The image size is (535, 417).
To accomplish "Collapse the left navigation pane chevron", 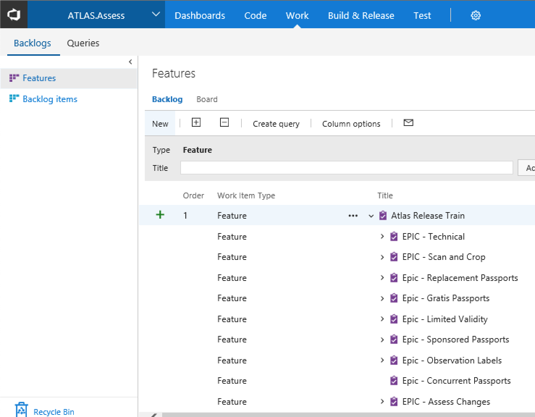I will click(130, 62).
